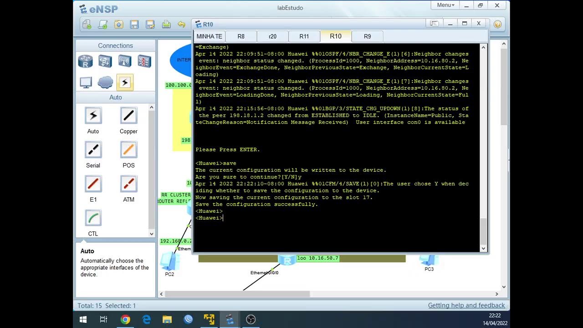
Task: Switch to the MINHA TE tab
Action: click(209, 36)
